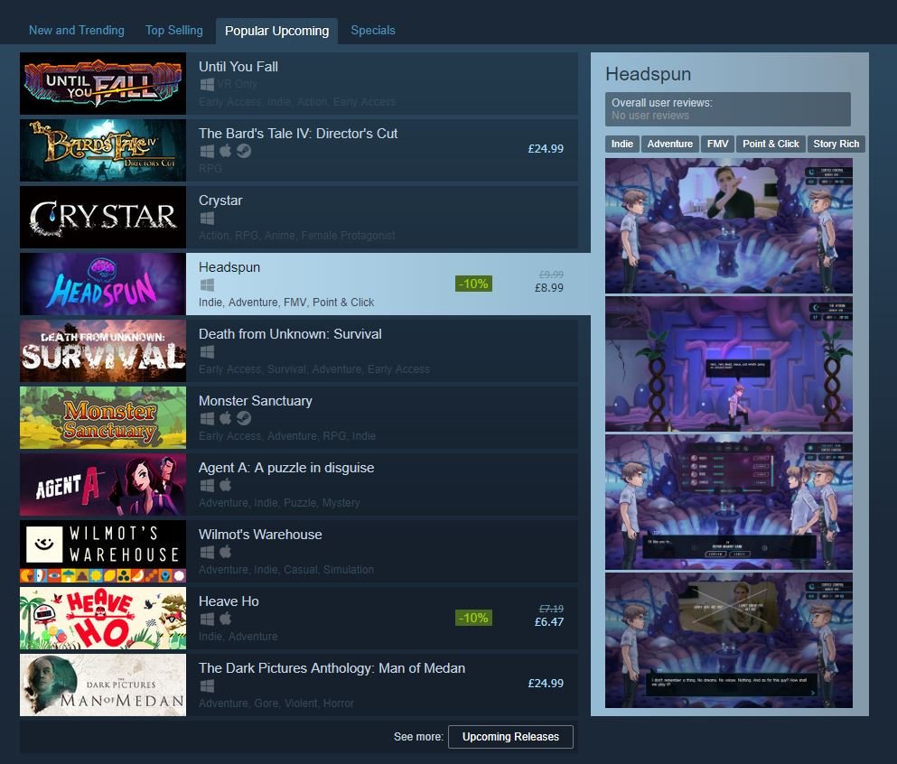The height and width of the screenshot is (764, 897).
Task: Select the Point & Click tag button
Action: [771, 144]
